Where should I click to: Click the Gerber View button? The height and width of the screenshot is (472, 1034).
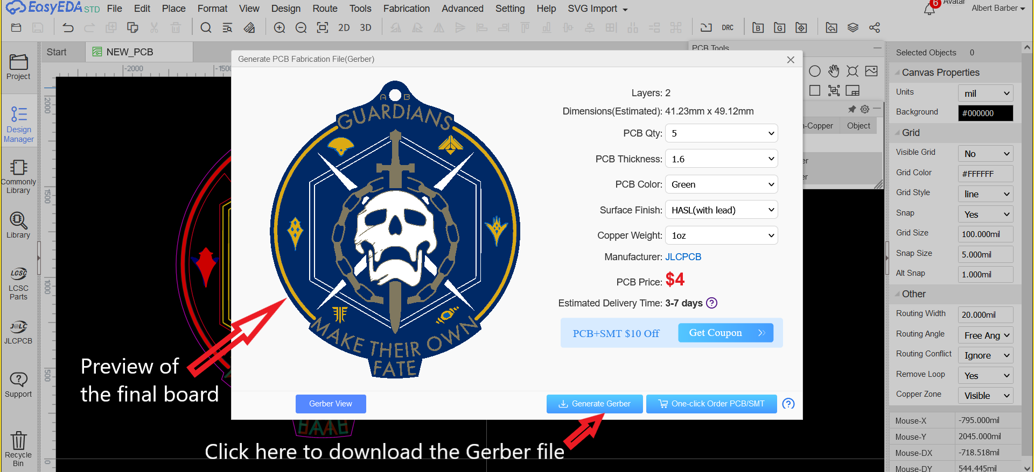(331, 404)
